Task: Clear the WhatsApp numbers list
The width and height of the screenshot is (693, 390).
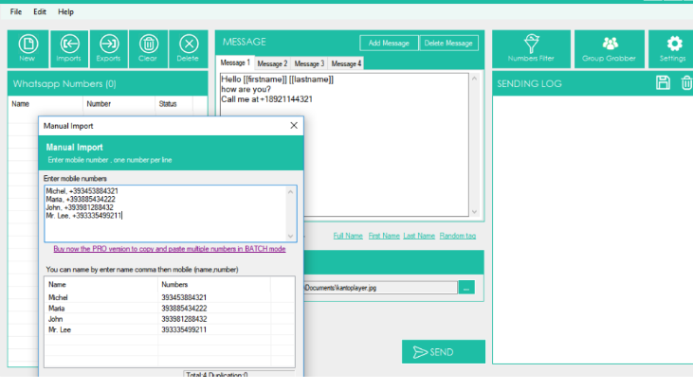Action: click(x=149, y=47)
